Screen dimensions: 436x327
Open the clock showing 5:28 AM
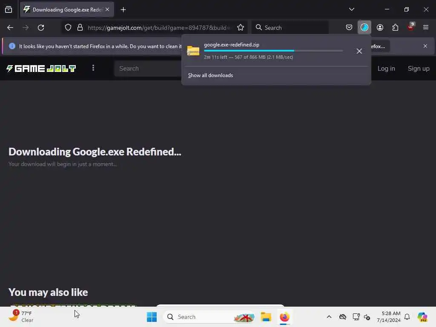[x=388, y=317]
